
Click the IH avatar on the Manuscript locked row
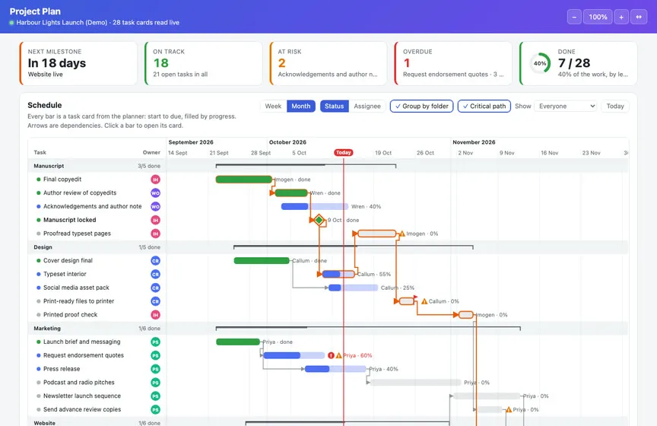(155, 220)
